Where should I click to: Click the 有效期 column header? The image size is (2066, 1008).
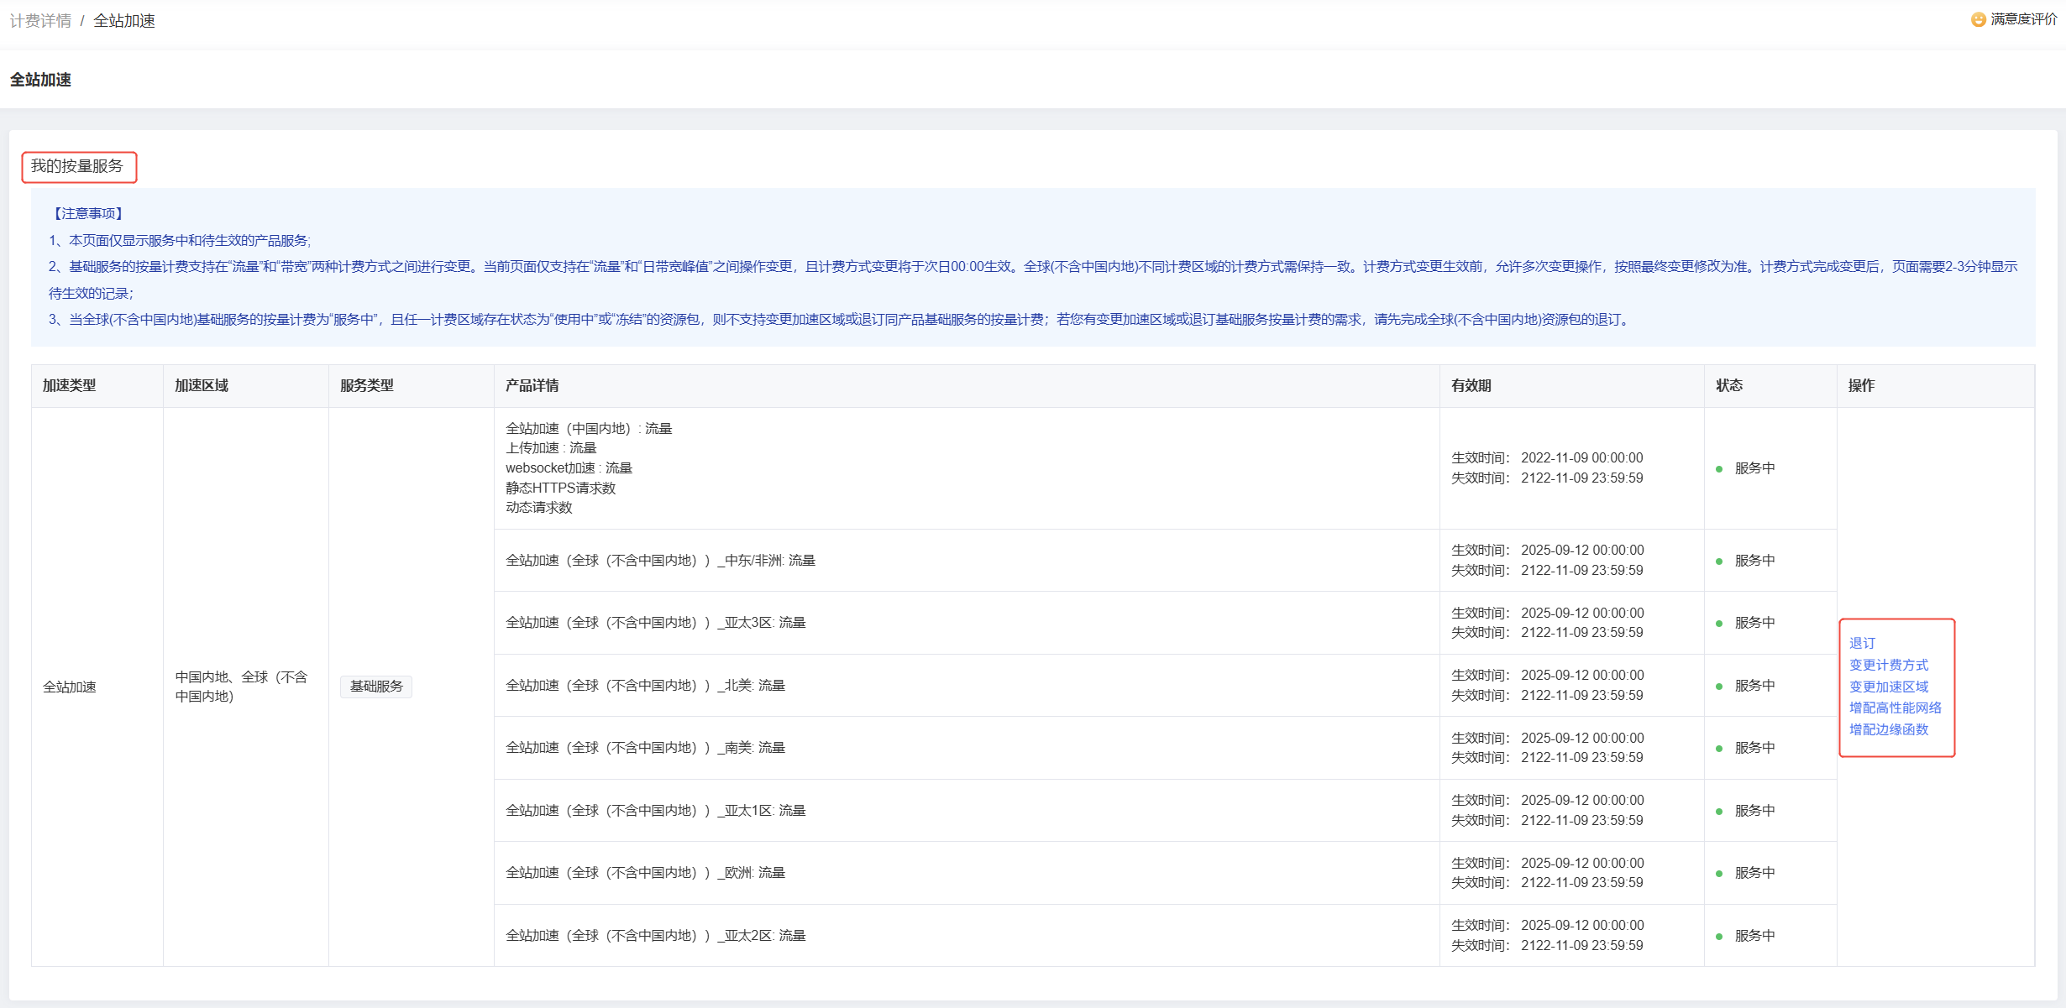point(1471,385)
